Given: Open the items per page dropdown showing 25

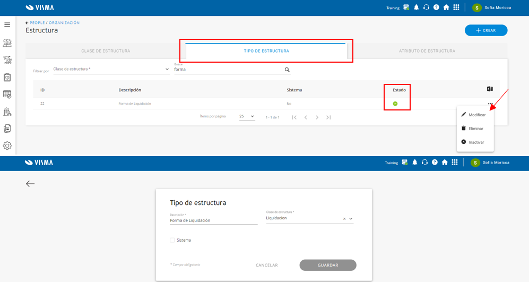Looking at the screenshot, I should click(247, 116).
